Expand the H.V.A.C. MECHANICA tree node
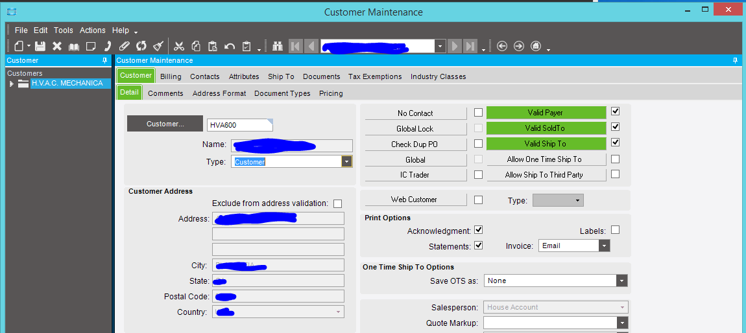The height and width of the screenshot is (333, 746). pyautogui.click(x=11, y=84)
